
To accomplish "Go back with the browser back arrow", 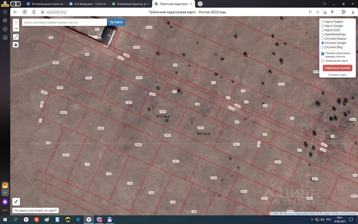I will tap(15, 12).
